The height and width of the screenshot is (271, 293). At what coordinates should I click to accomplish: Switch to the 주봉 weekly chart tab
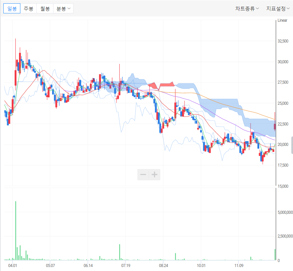pos(28,9)
